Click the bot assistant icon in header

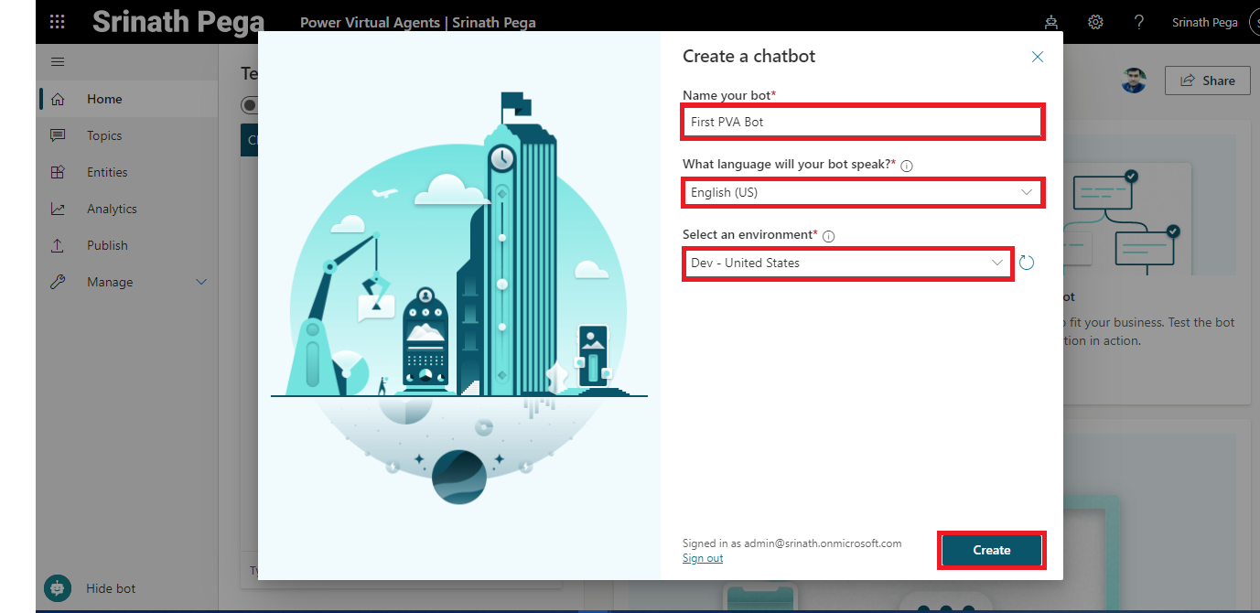tap(1051, 22)
